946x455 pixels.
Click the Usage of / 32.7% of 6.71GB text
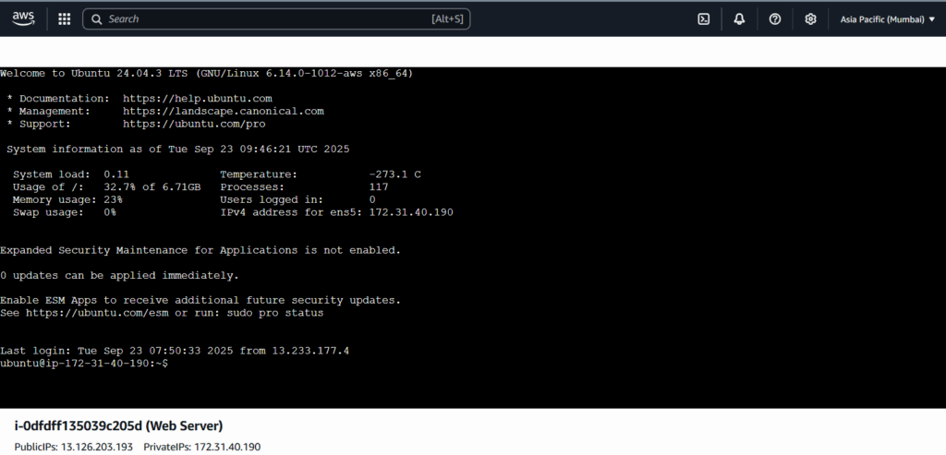click(x=107, y=187)
